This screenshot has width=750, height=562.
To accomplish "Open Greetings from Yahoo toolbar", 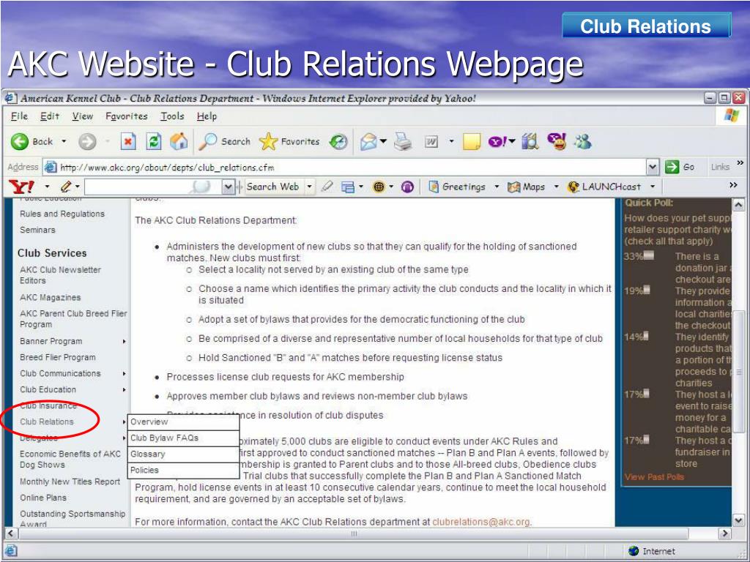I will click(x=458, y=187).
